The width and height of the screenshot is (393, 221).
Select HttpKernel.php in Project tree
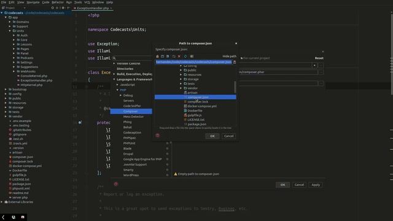pos(31,85)
